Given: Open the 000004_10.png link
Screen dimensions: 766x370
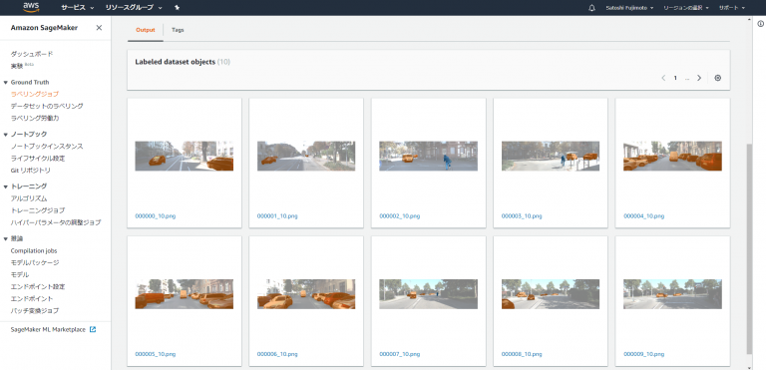Looking at the screenshot, I should [x=643, y=216].
